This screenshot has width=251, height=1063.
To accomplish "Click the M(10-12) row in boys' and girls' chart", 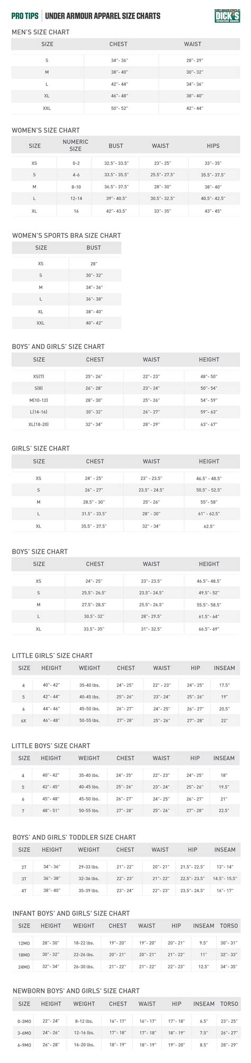I will pyautogui.click(x=125, y=399).
